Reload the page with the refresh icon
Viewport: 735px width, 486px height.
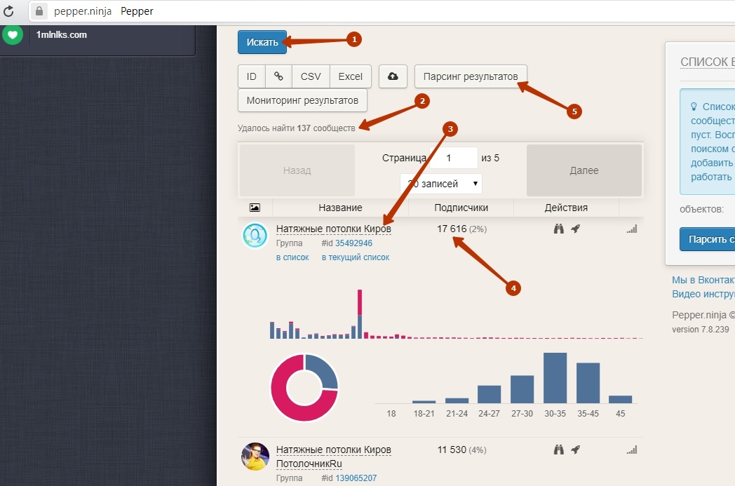coord(8,11)
